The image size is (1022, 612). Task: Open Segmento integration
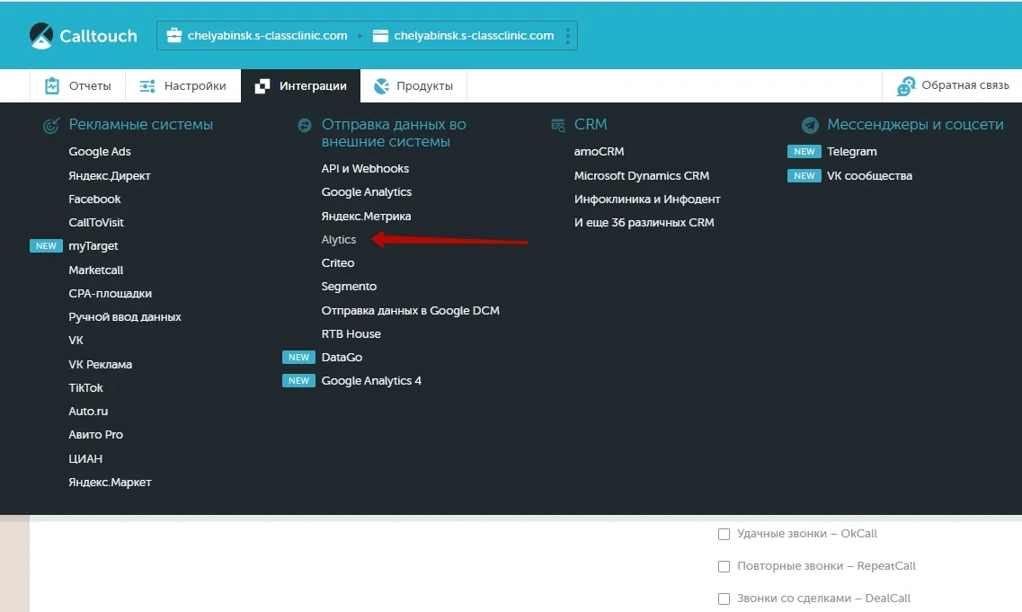tap(349, 287)
